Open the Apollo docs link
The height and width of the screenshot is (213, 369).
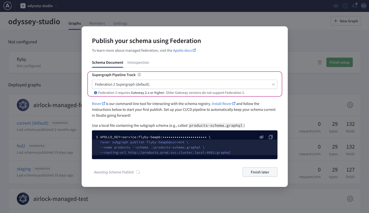[184, 50]
